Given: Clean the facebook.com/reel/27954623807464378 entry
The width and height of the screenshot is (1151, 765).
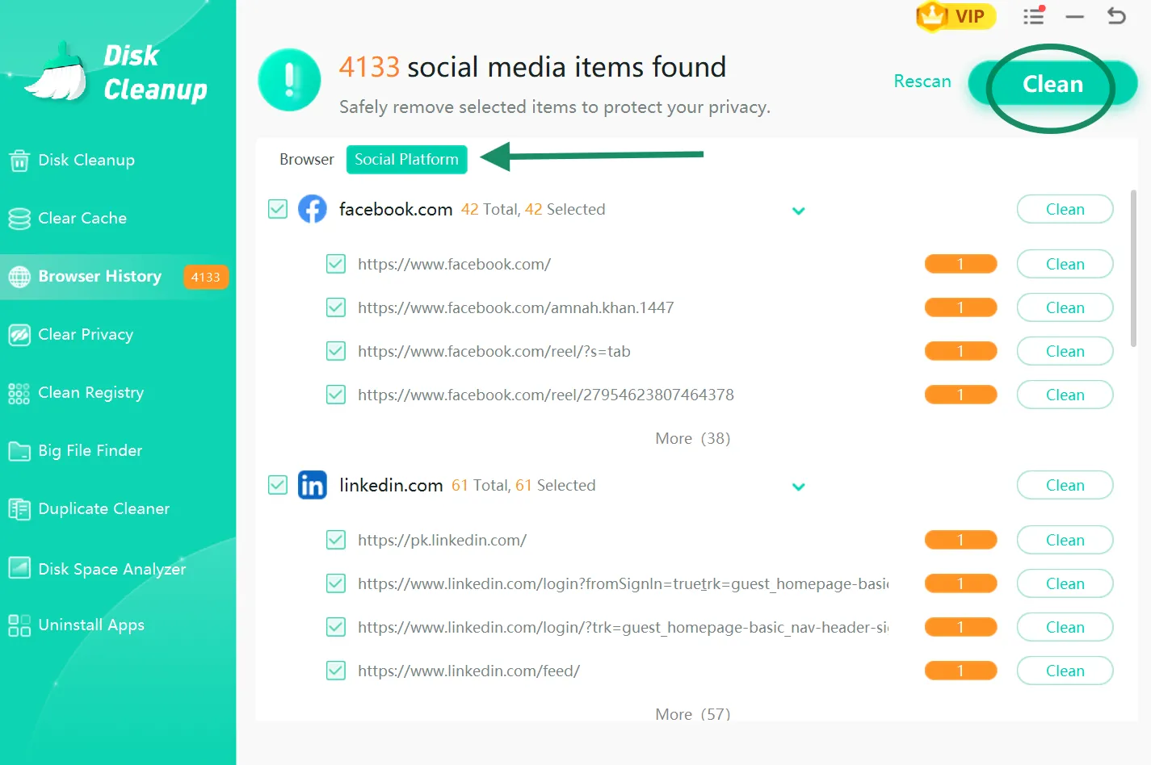Looking at the screenshot, I should (1065, 395).
